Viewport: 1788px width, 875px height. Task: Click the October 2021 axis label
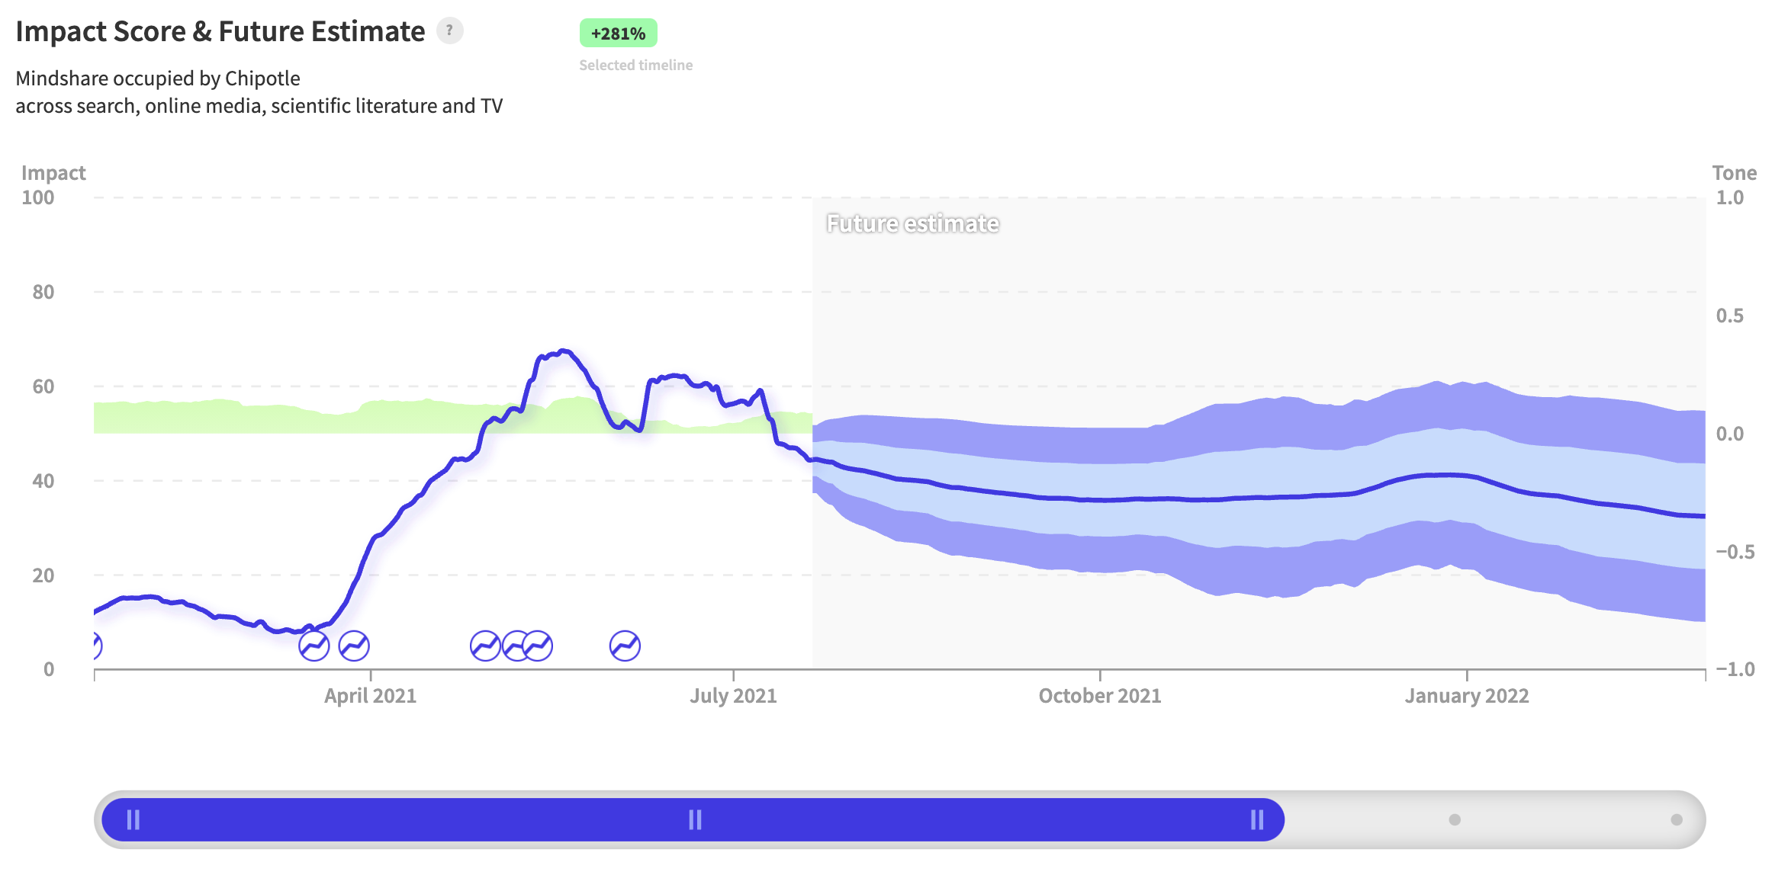(x=1099, y=695)
